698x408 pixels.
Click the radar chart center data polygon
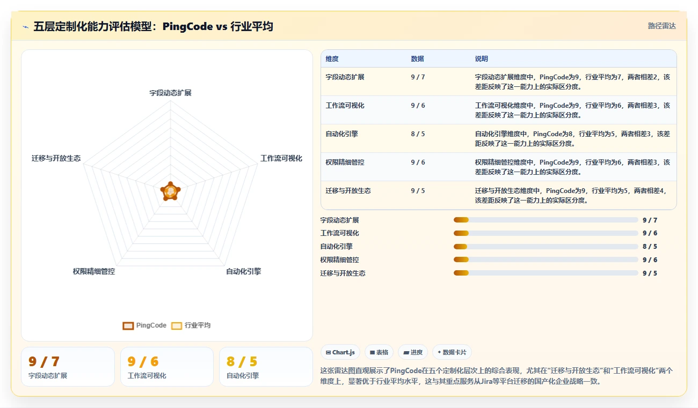click(170, 191)
